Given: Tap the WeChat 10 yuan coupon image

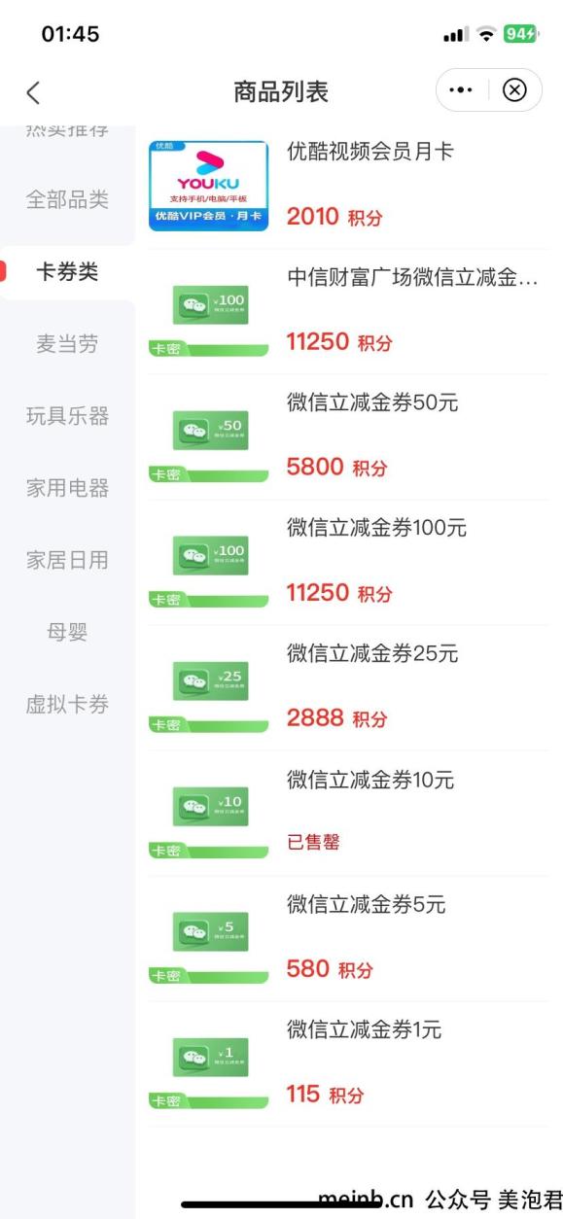Looking at the screenshot, I should point(208,814).
